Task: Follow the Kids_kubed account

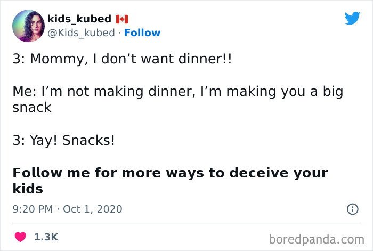Action: click(x=142, y=33)
